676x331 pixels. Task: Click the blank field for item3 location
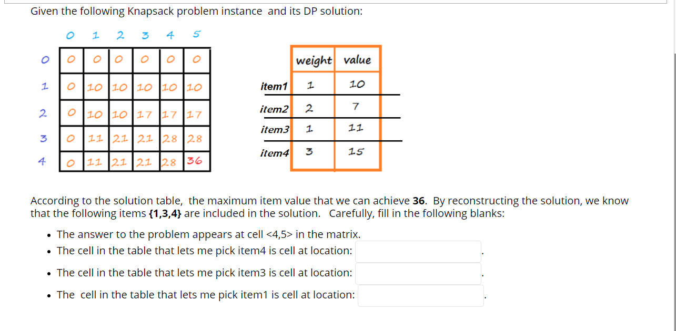coord(418,273)
